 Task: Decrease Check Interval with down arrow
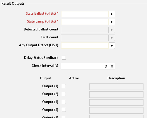coord(112,67)
